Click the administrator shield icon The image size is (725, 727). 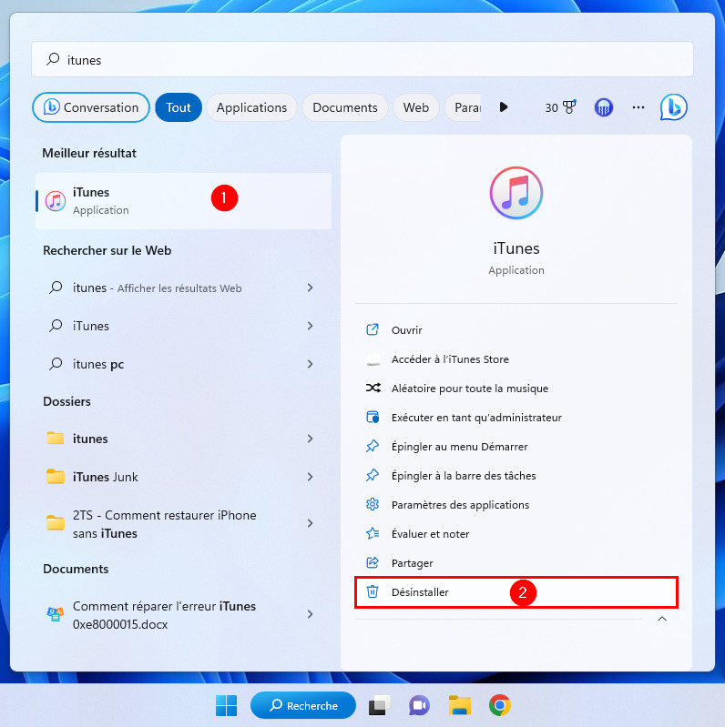[373, 418]
